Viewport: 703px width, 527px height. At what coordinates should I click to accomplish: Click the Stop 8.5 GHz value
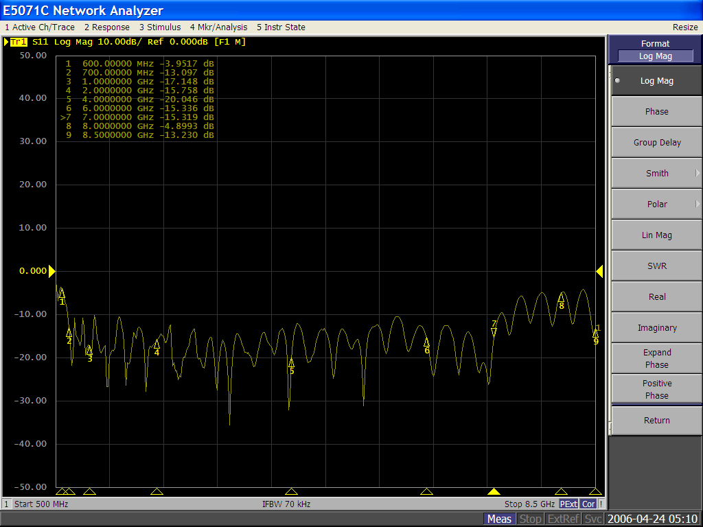(x=529, y=504)
